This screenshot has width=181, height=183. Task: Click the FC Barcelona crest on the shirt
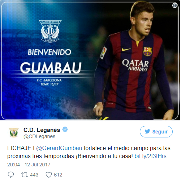coord(147,51)
